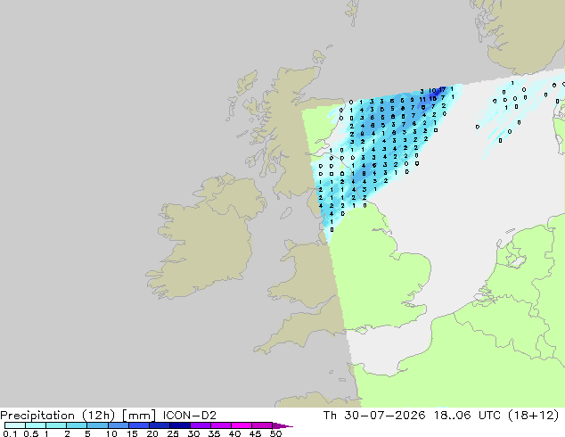Click the 15–20 mm legend color swatch
565x437 pixels.
pyautogui.click(x=139, y=425)
